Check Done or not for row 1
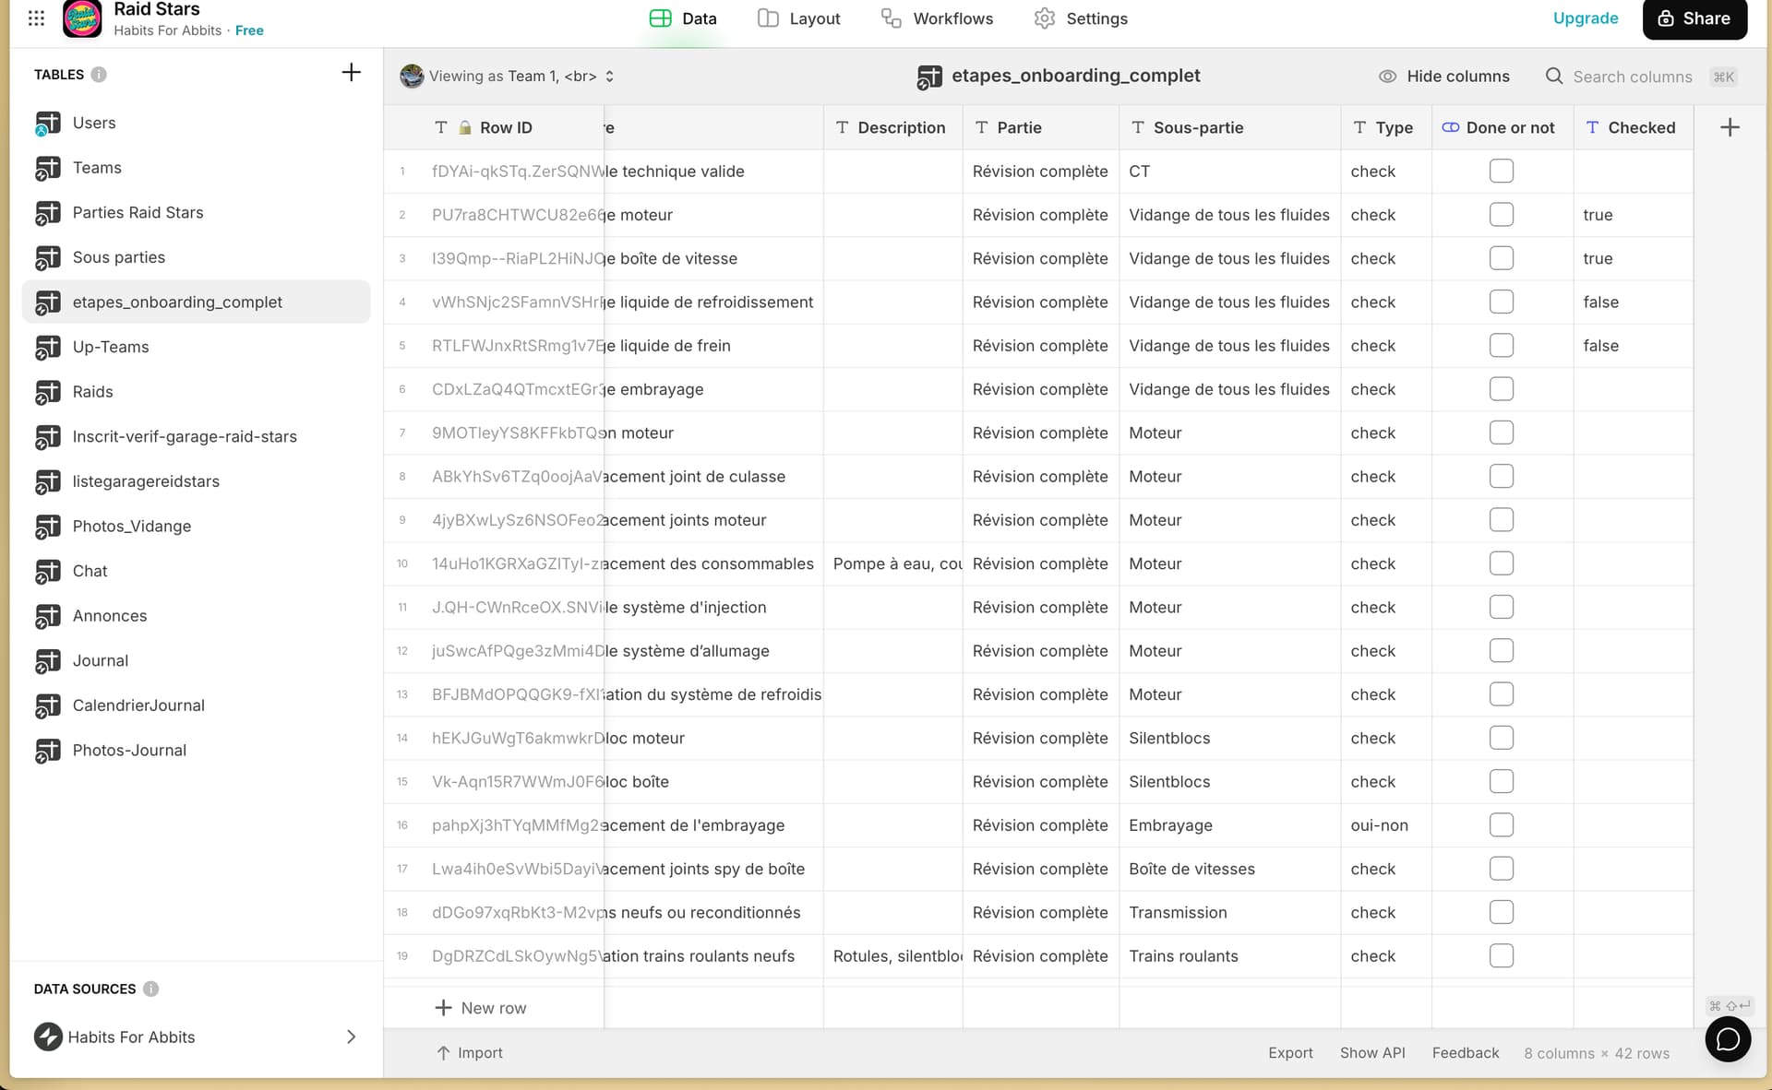Image resolution: width=1772 pixels, height=1090 pixels. [x=1501, y=172]
